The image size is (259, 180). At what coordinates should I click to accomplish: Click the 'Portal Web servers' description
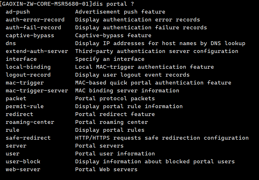coord(106,169)
